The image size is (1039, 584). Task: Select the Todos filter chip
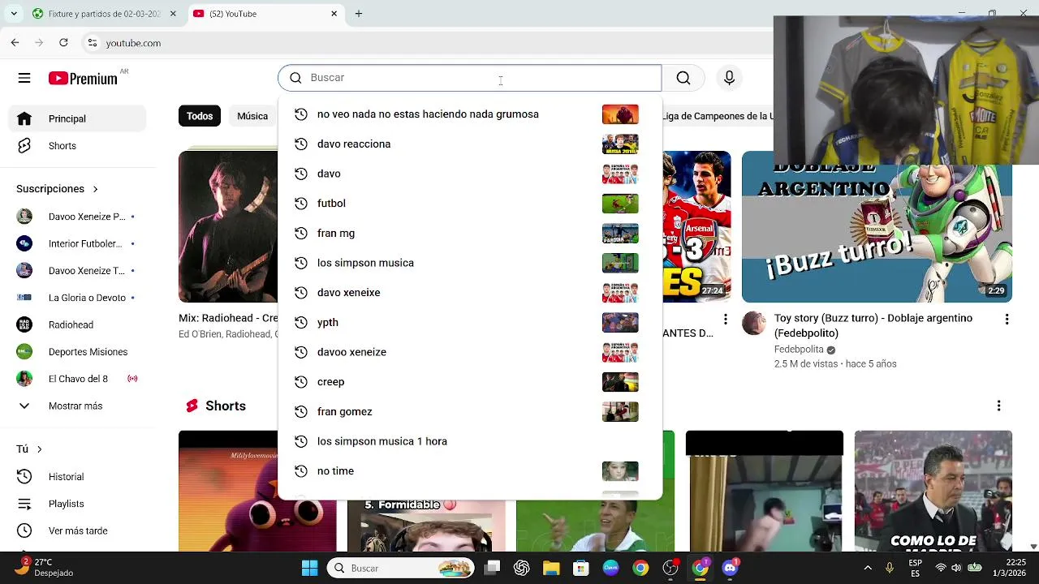coord(200,116)
